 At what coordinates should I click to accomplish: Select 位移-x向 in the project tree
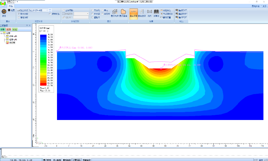pos(13,36)
